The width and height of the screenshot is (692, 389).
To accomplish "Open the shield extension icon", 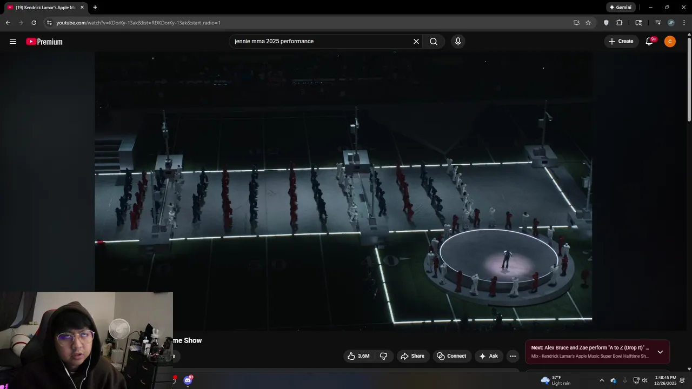I will coord(606,23).
